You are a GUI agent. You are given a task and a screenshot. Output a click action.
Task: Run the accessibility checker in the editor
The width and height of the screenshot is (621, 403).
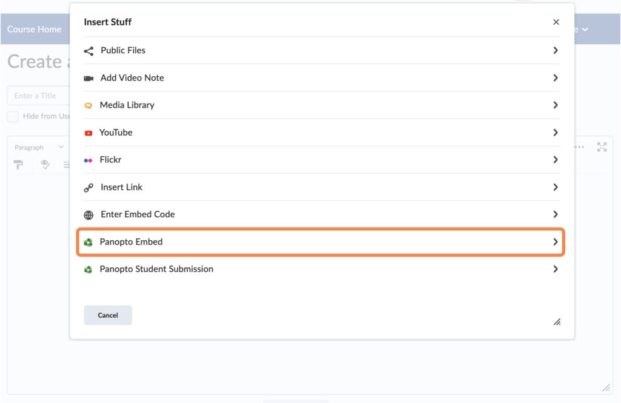coord(45,164)
